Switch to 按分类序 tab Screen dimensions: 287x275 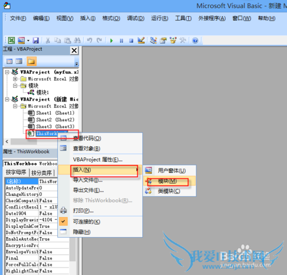click(x=41, y=173)
